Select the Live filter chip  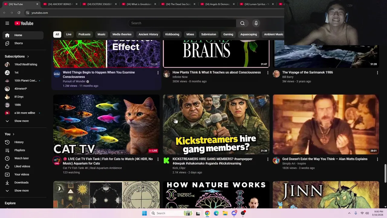pyautogui.click(x=69, y=35)
